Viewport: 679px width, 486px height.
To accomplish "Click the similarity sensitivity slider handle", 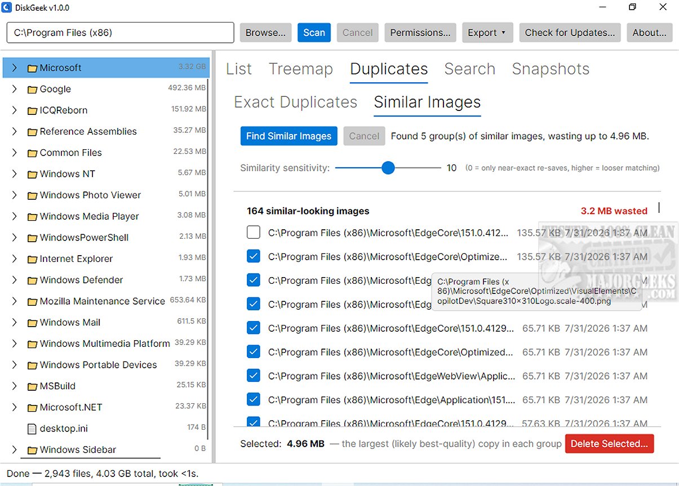I will click(x=388, y=168).
